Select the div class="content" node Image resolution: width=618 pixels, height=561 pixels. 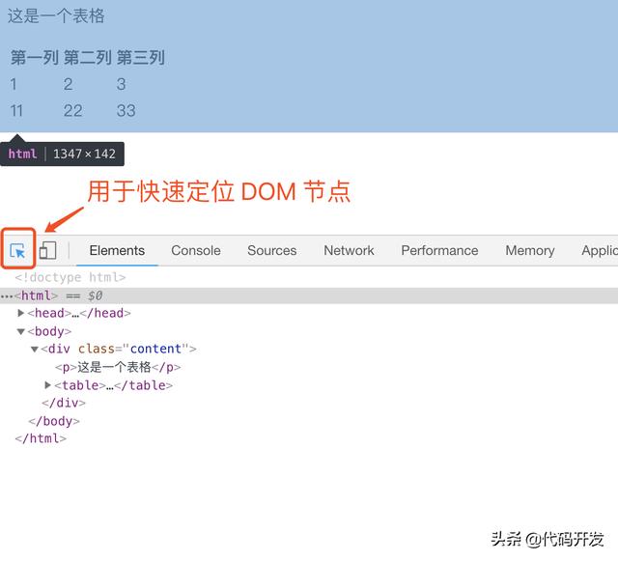point(118,349)
